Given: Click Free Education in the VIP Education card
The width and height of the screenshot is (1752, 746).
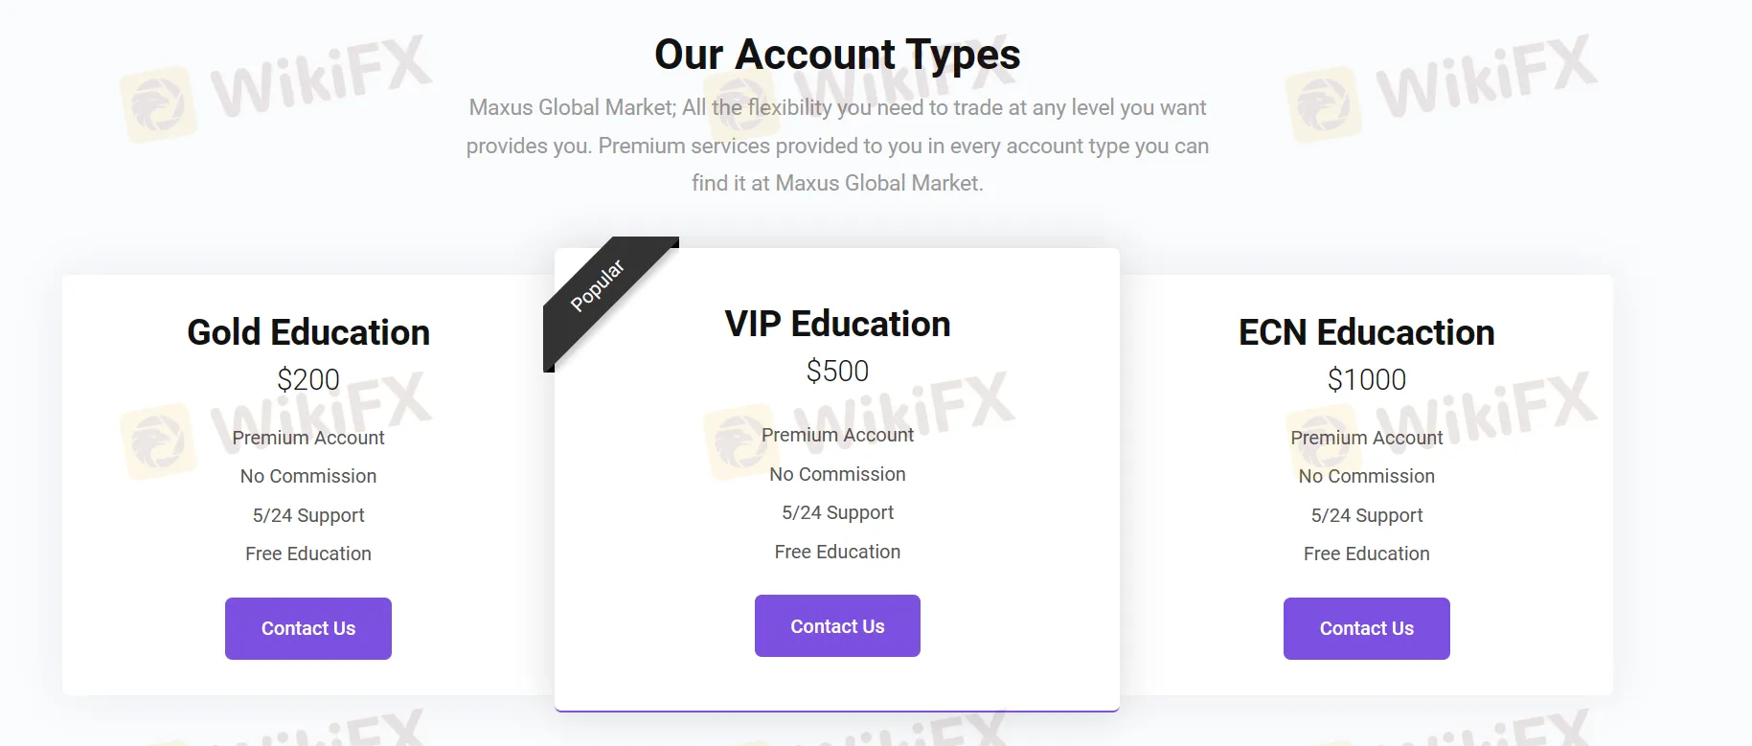Looking at the screenshot, I should point(837,552).
